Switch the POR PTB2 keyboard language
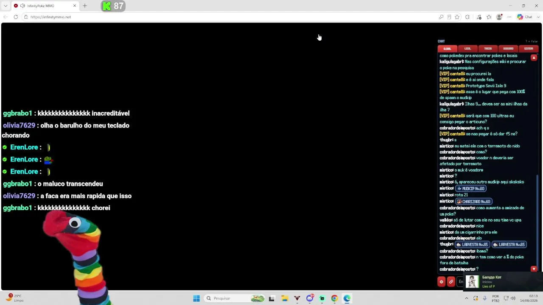 tap(495, 298)
